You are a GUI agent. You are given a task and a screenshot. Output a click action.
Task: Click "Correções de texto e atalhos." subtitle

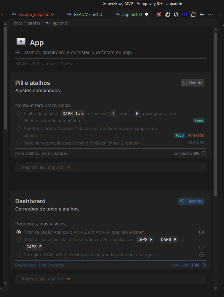click(x=47, y=209)
